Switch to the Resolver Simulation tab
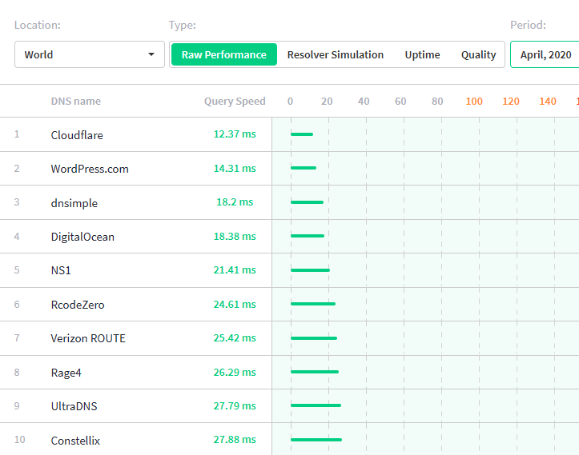 coord(335,54)
